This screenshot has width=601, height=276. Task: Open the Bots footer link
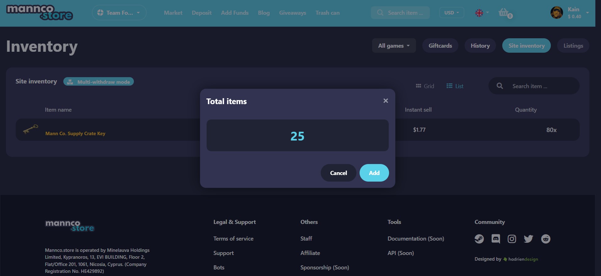219,268
